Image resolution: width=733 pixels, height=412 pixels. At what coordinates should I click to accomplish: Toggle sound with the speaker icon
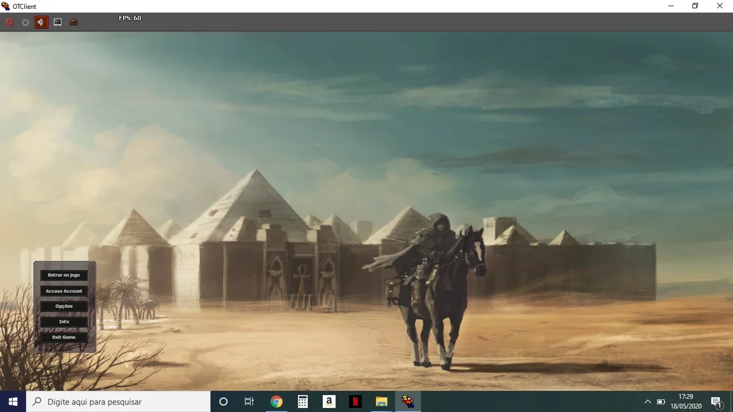coord(41,22)
